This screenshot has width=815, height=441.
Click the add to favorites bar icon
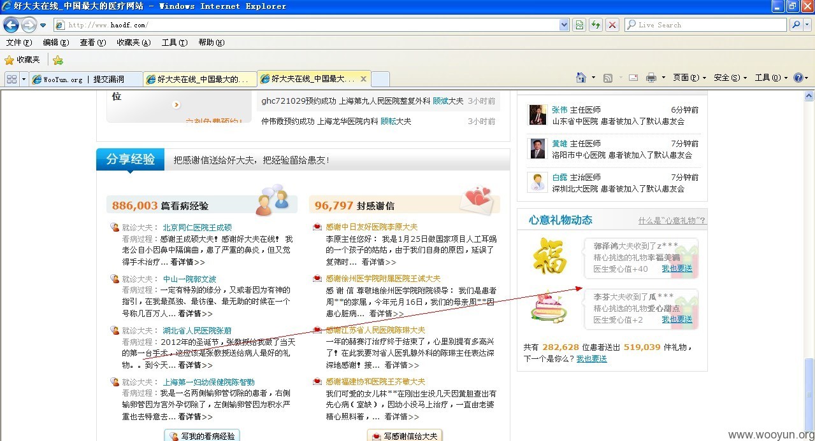pos(58,60)
